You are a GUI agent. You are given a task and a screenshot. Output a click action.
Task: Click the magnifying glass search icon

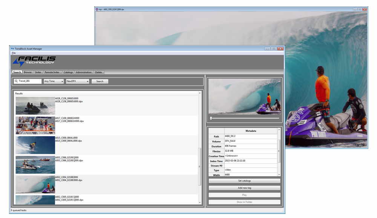pos(15,81)
